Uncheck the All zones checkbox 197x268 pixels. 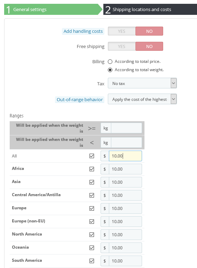pos(92,156)
